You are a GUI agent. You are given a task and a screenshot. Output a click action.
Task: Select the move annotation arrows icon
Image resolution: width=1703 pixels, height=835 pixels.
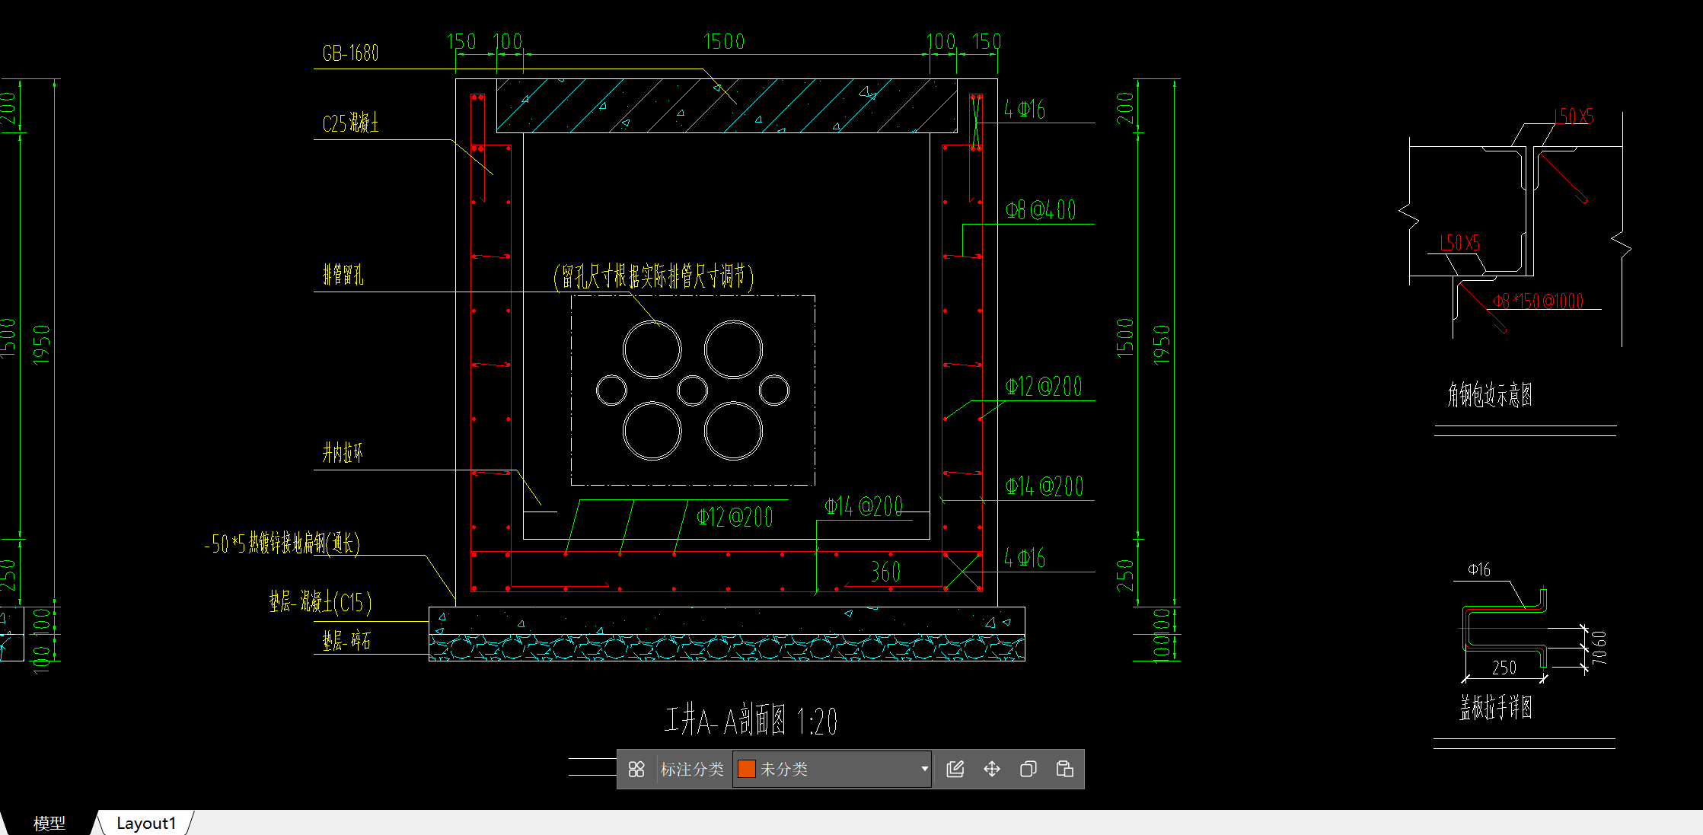(x=991, y=770)
